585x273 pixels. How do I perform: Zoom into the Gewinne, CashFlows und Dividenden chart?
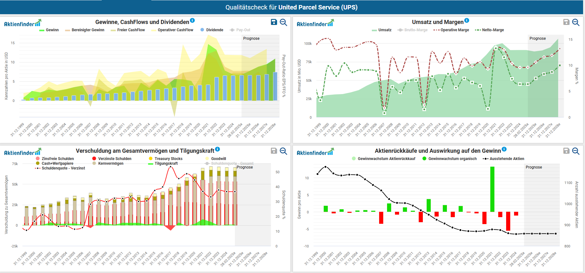[283, 22]
